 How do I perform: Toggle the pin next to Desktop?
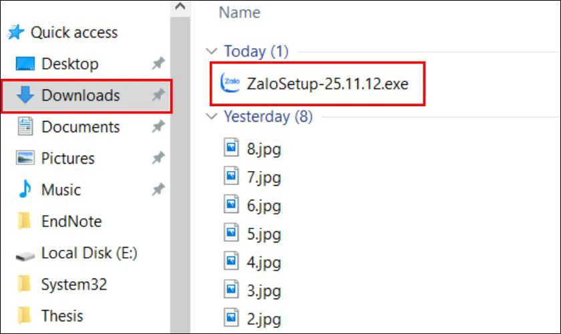158,64
